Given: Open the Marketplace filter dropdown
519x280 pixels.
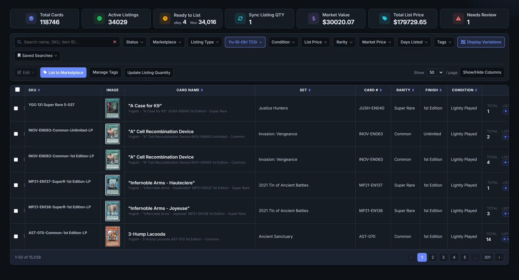Looking at the screenshot, I should [167, 42].
